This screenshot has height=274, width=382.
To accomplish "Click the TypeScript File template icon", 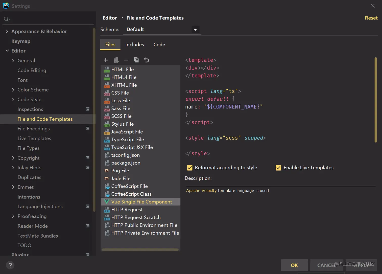I will (107, 140).
